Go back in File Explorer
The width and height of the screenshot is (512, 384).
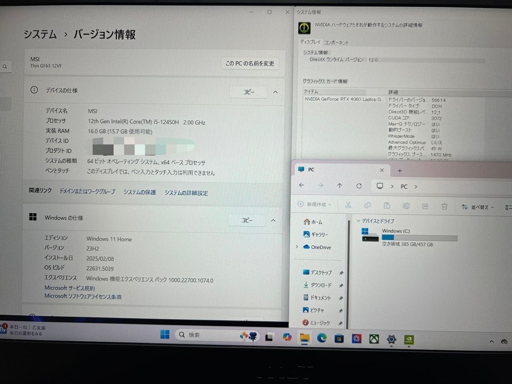pos(302,185)
